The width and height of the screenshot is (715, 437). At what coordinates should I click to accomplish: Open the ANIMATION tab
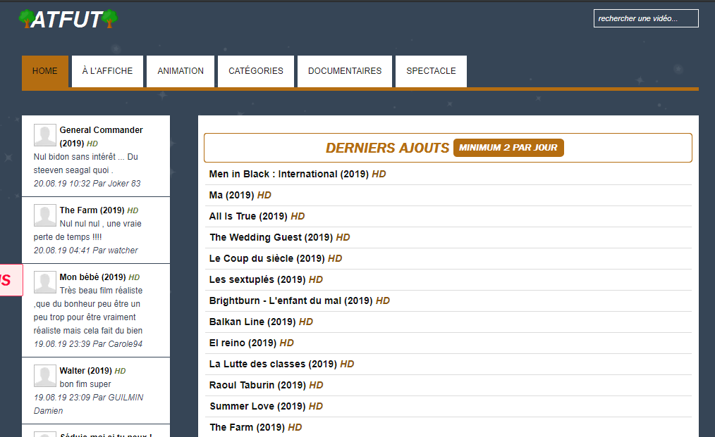pyautogui.click(x=181, y=71)
